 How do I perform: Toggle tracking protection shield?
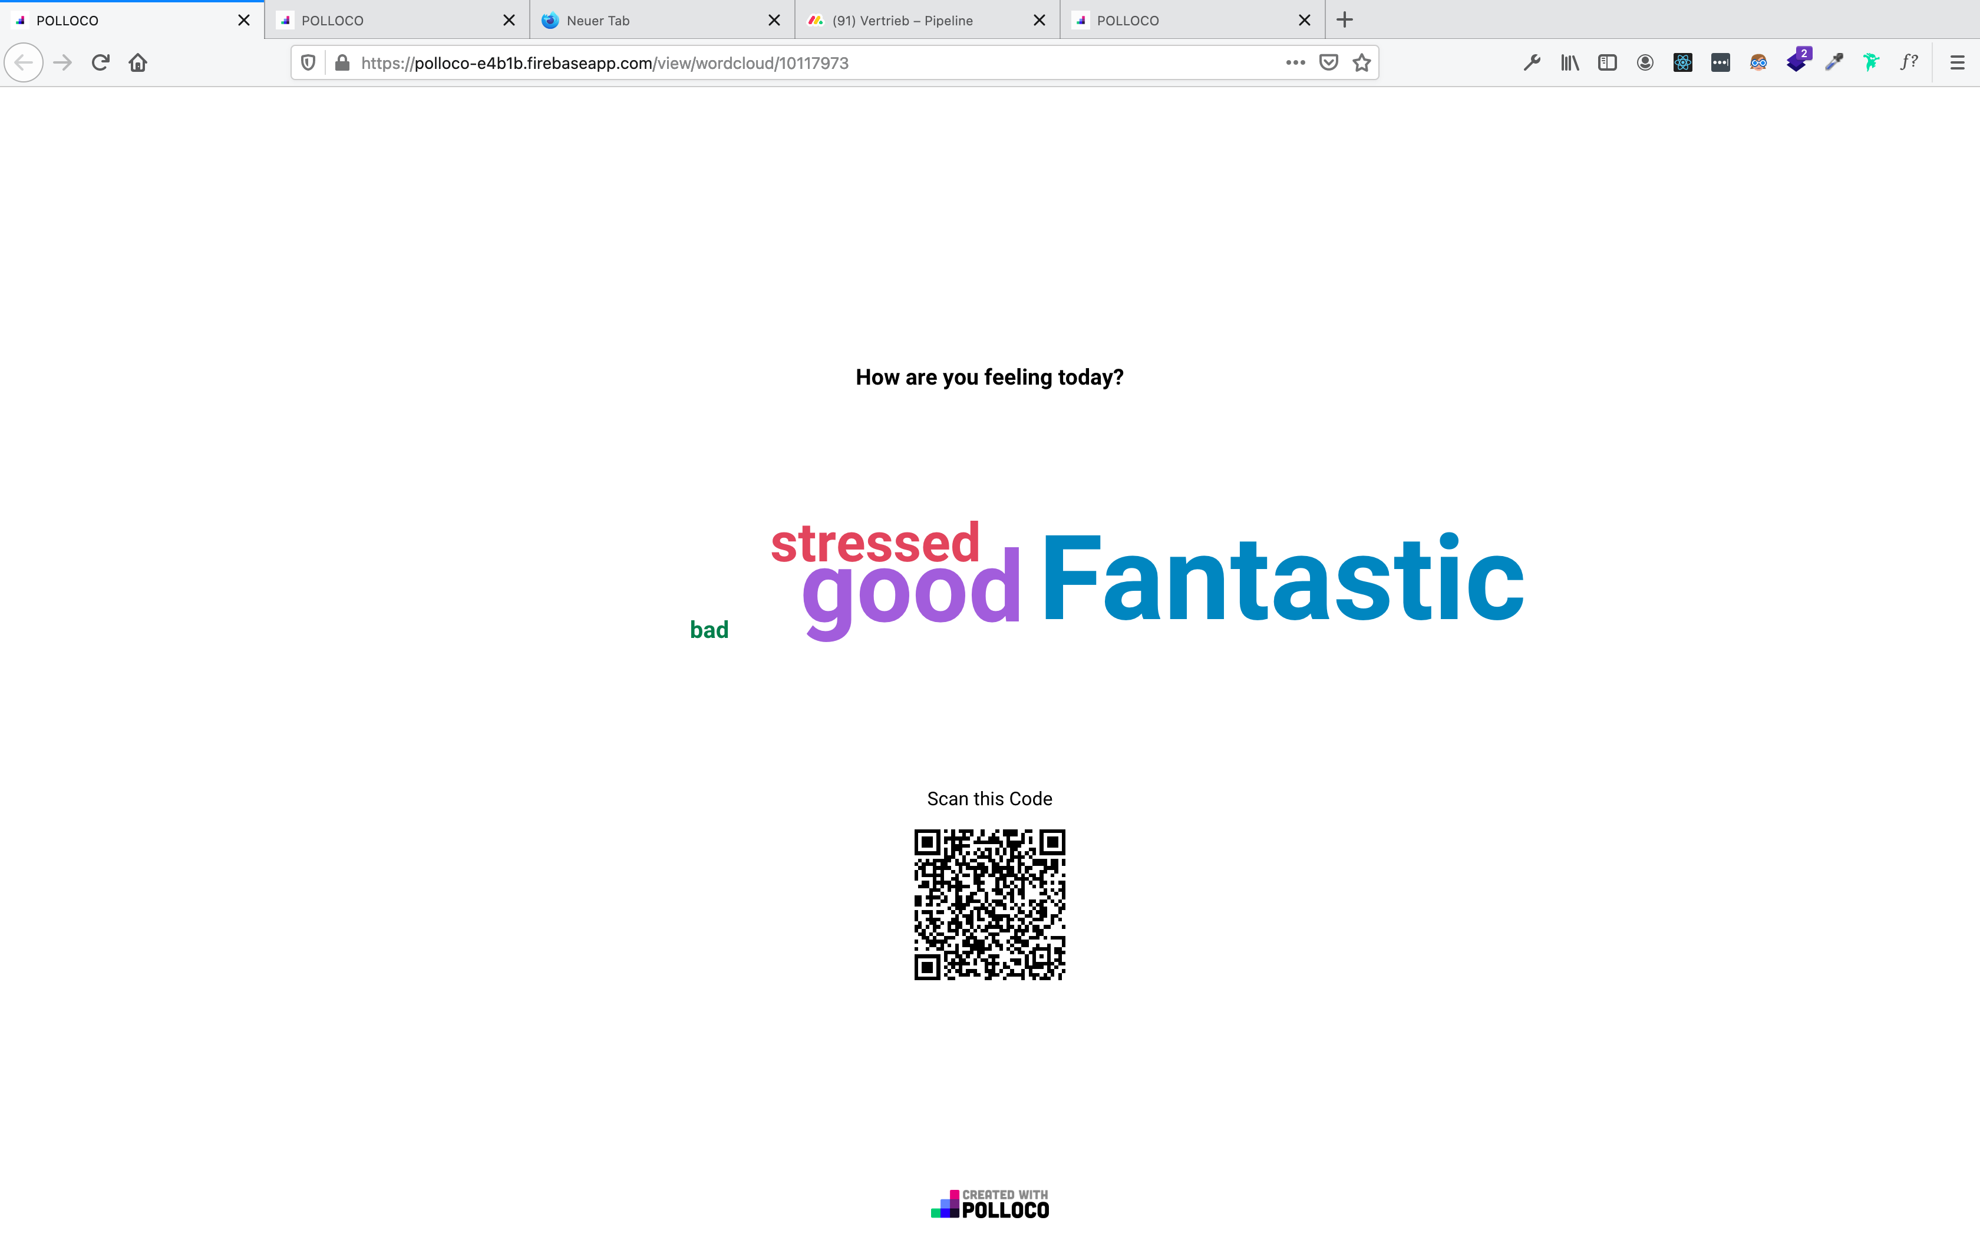click(308, 63)
